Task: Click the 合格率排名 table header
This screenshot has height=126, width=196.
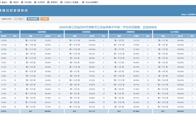Action: [86, 32]
